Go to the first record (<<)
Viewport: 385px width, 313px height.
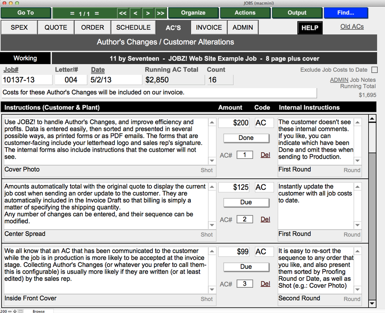coord(123,13)
